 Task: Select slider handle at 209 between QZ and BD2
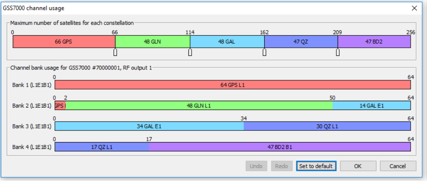pos(338,52)
